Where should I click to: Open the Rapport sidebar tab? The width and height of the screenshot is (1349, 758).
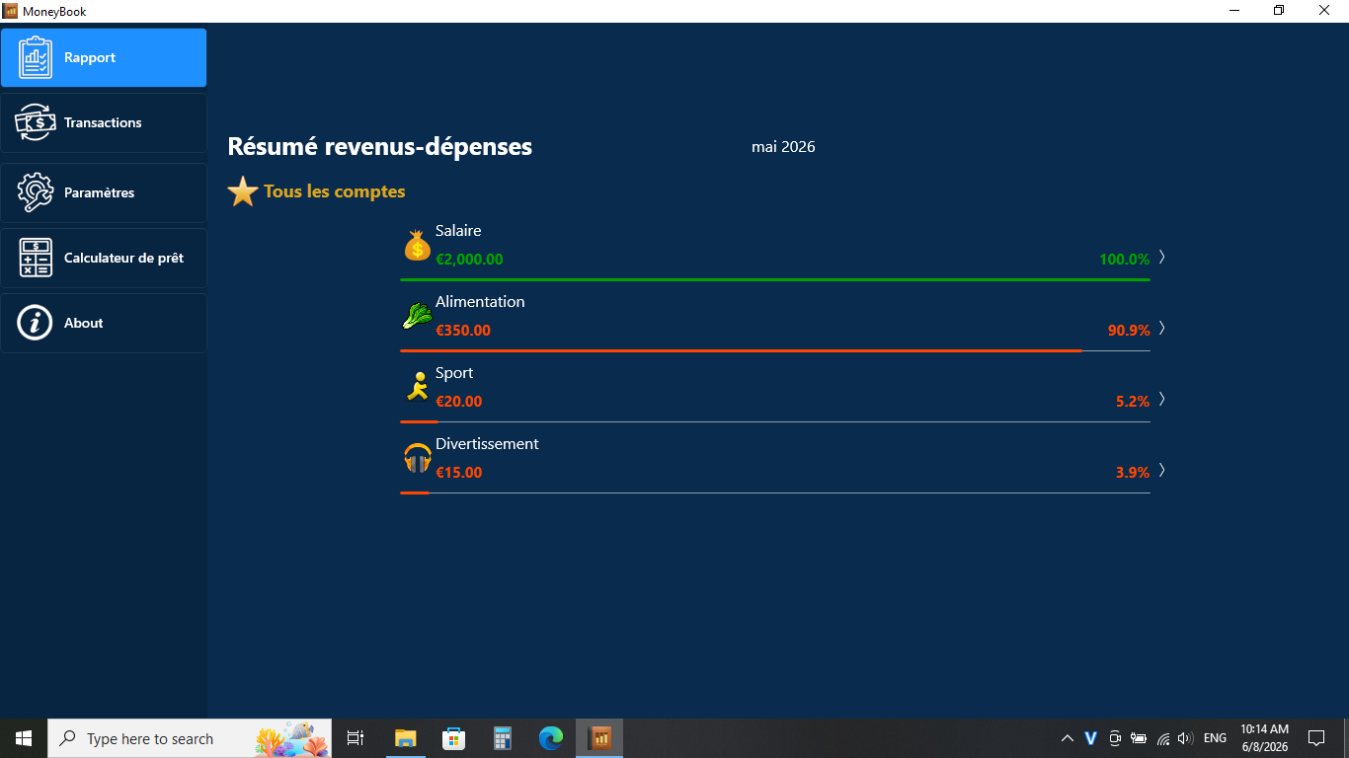(x=104, y=57)
